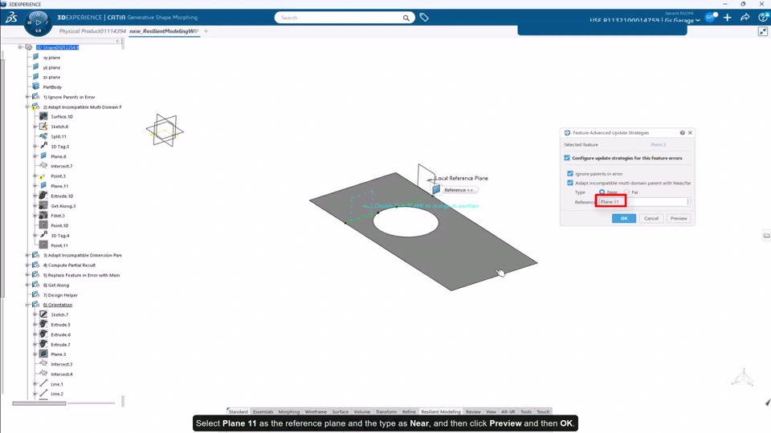This screenshot has height=433, width=771.
Task: Click the fullscreen expand icon at top right
Action: point(763,31)
